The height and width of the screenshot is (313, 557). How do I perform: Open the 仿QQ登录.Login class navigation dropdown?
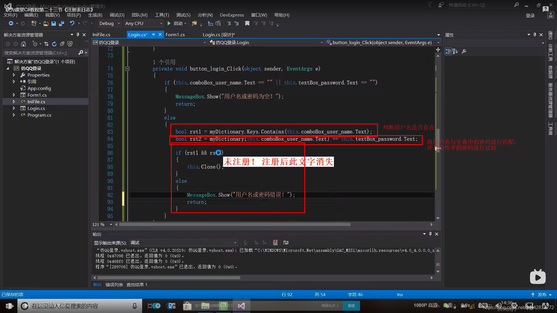coord(266,43)
